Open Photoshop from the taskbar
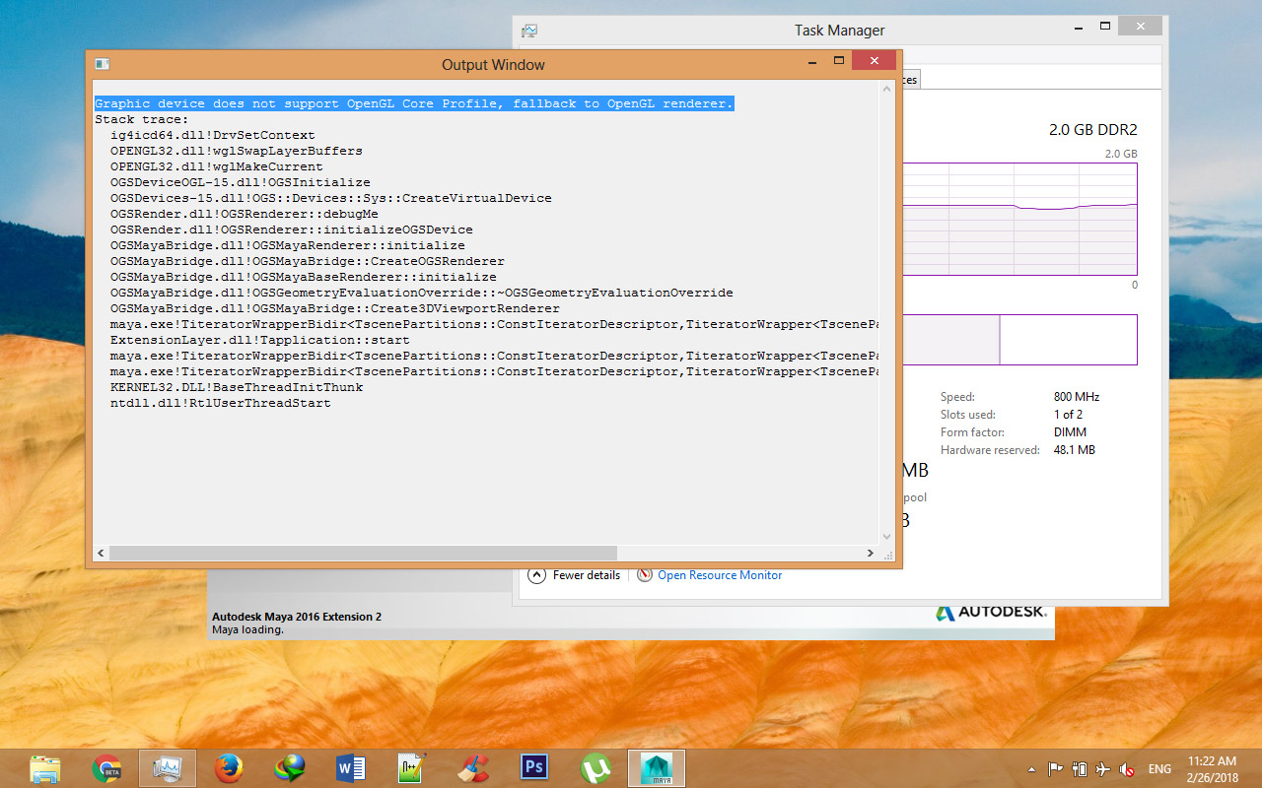This screenshot has width=1262, height=788. tap(533, 767)
